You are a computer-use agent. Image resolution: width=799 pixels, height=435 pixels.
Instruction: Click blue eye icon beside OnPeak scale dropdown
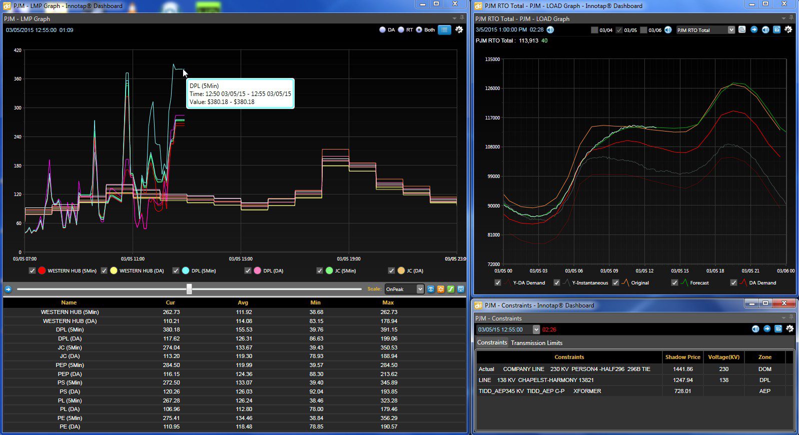pos(431,289)
